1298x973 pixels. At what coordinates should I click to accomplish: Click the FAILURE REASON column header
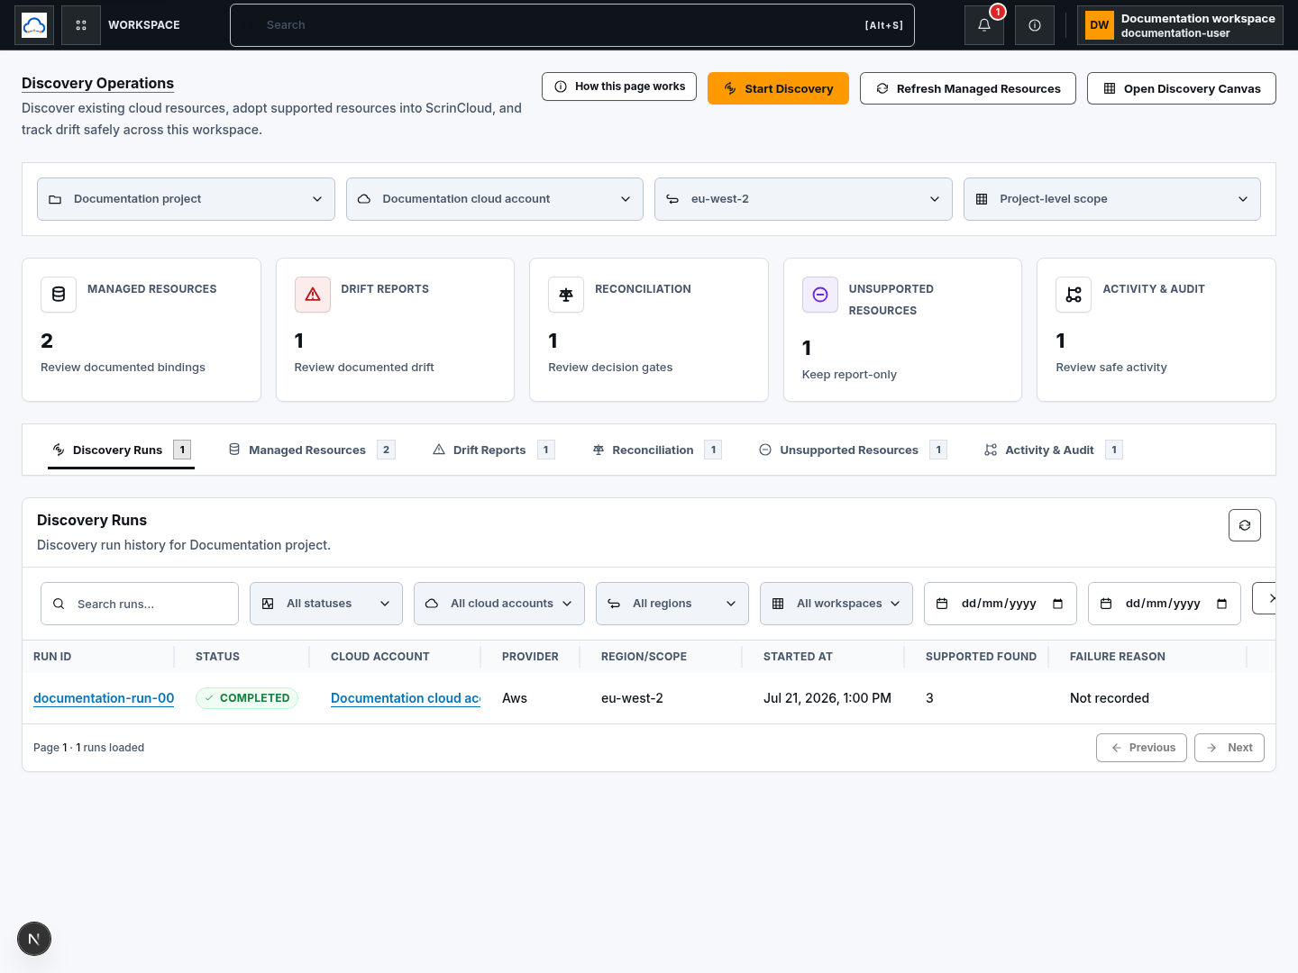[1118, 657]
